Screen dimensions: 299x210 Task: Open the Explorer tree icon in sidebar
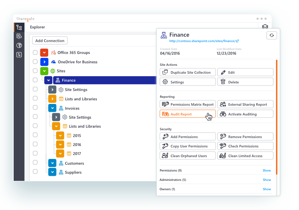point(19,27)
